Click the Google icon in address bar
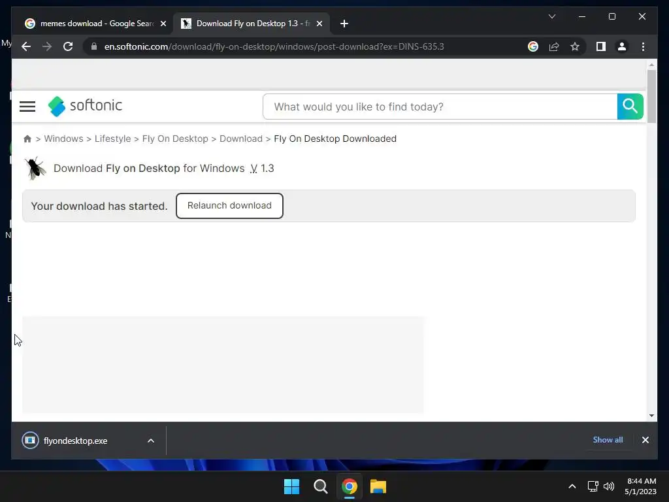The image size is (669, 502). tap(533, 46)
